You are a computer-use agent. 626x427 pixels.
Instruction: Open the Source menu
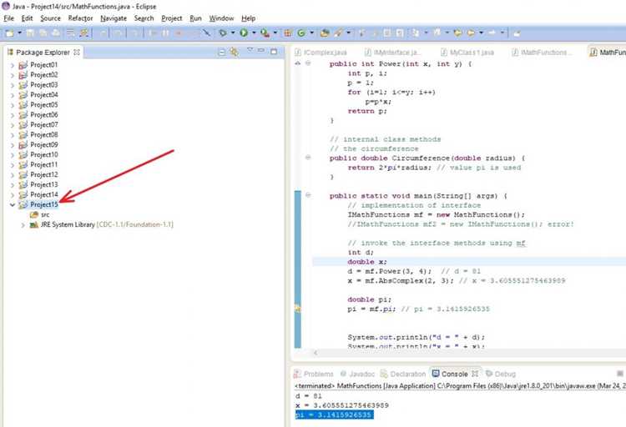tap(50, 18)
